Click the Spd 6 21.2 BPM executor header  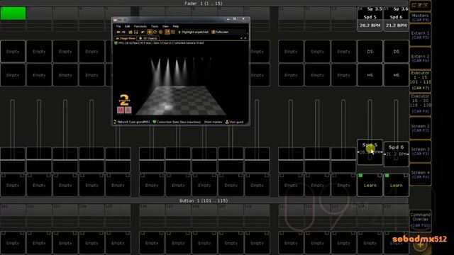pyautogui.click(x=396, y=18)
